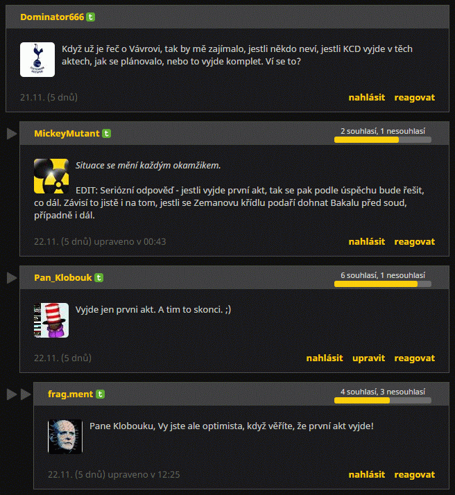Click the green badge beside frag.ment

(x=100, y=394)
